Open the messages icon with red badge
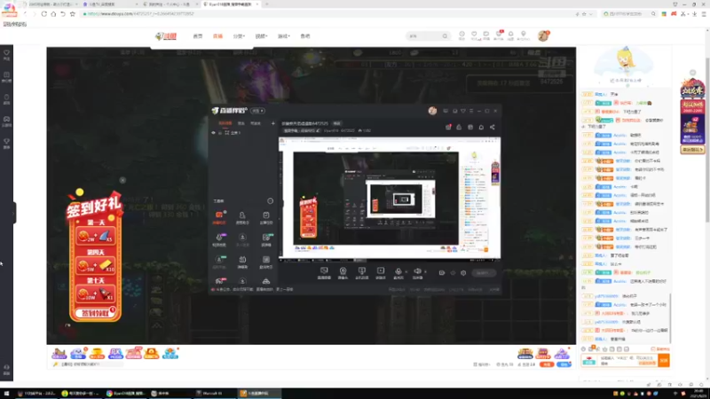The height and width of the screenshot is (399, 710). [x=499, y=35]
